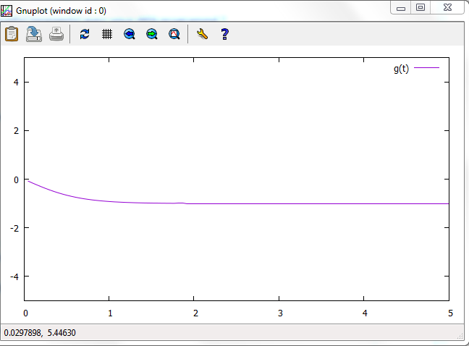The image size is (469, 346).
Task: Click the x-axis tick label 3
Action: click(x=279, y=313)
